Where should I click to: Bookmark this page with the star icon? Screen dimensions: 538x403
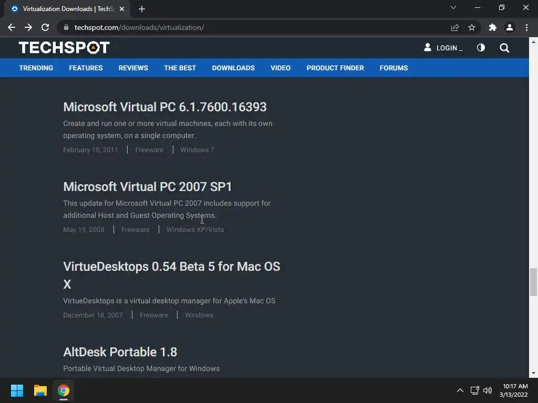[x=472, y=27]
